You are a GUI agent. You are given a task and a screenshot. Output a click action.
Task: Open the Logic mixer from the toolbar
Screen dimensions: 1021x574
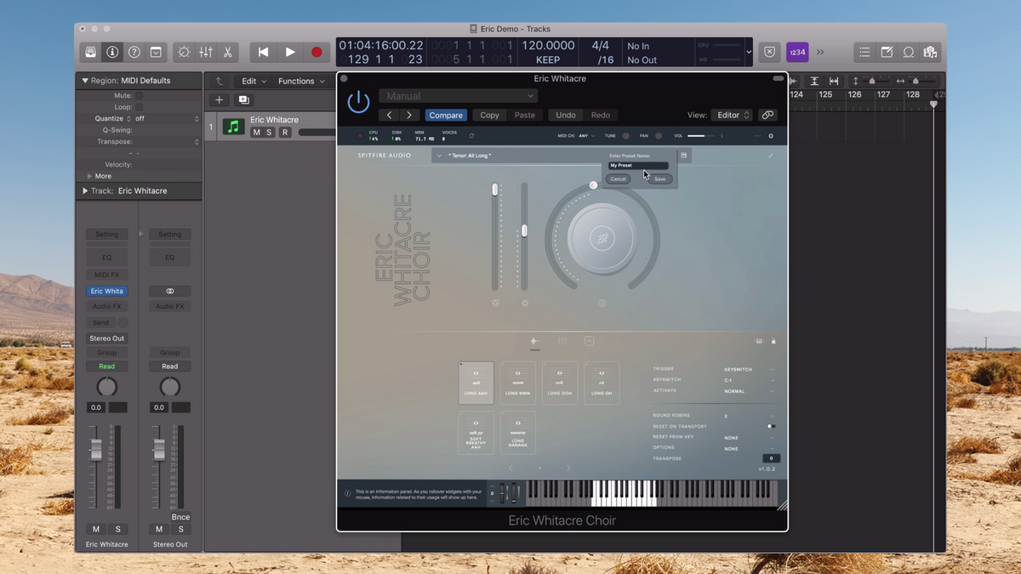pyautogui.click(x=206, y=52)
